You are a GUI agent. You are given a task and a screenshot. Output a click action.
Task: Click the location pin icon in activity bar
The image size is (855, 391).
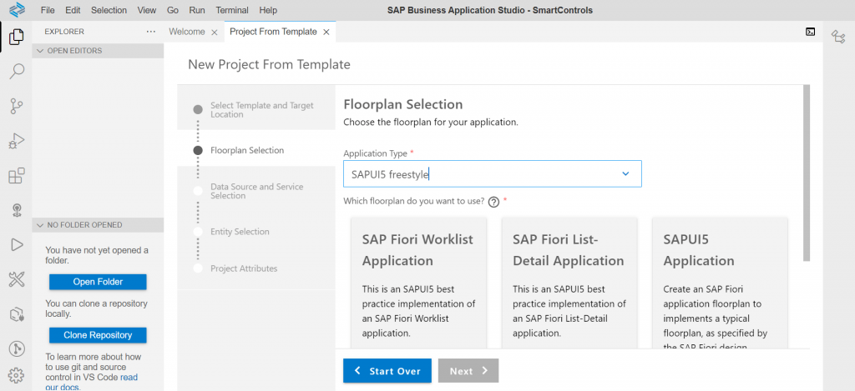point(17,211)
